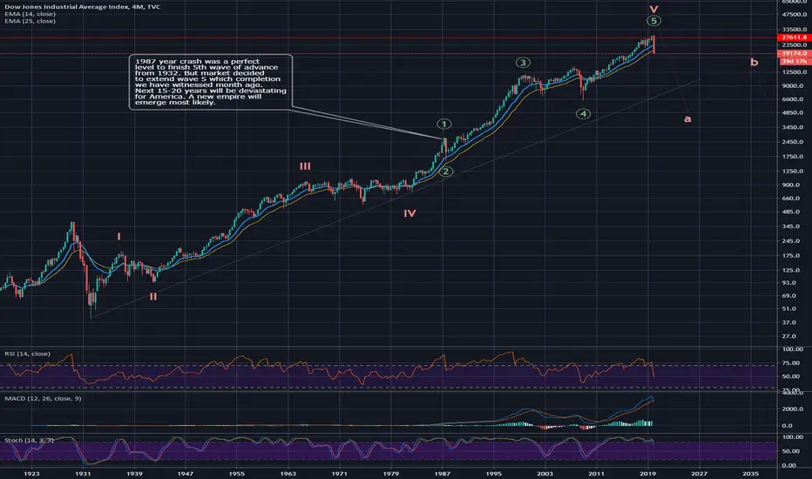Click the 47500.0 price axis value
This screenshot has height=479, width=812.
pyautogui.click(x=795, y=15)
